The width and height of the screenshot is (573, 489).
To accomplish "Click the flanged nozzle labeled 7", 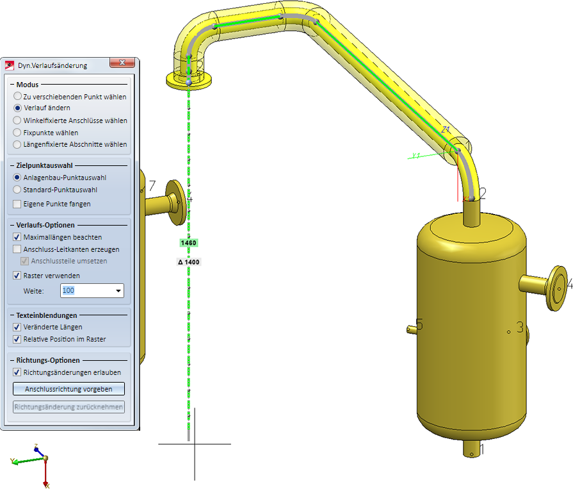I will 166,202.
